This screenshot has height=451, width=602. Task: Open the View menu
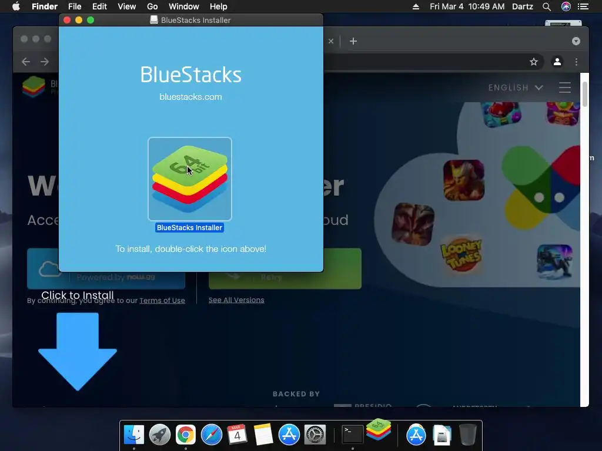127,6
